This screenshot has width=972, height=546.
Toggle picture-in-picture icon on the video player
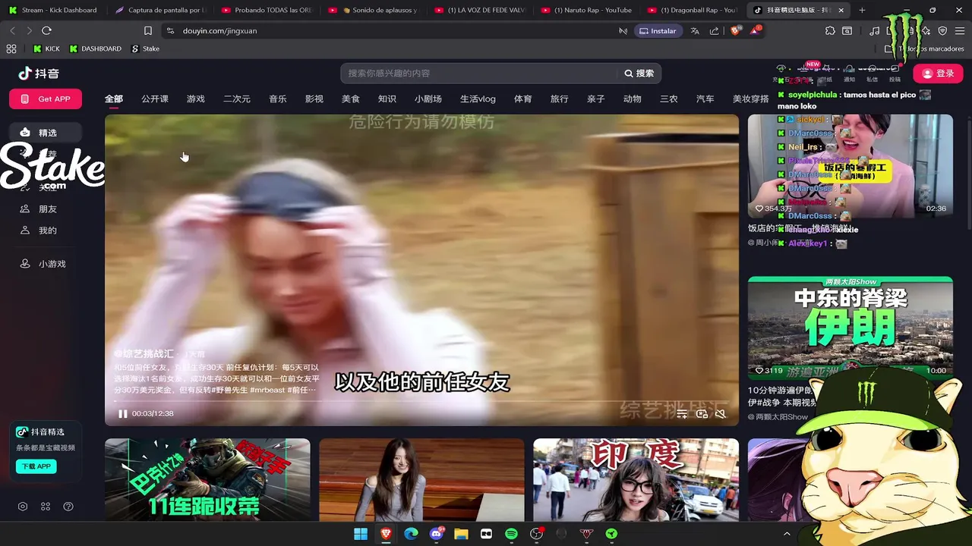pyautogui.click(x=702, y=413)
